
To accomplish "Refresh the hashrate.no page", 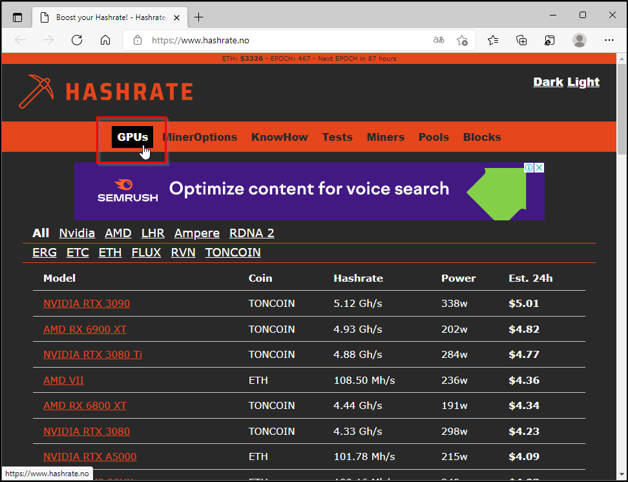I will coord(77,40).
